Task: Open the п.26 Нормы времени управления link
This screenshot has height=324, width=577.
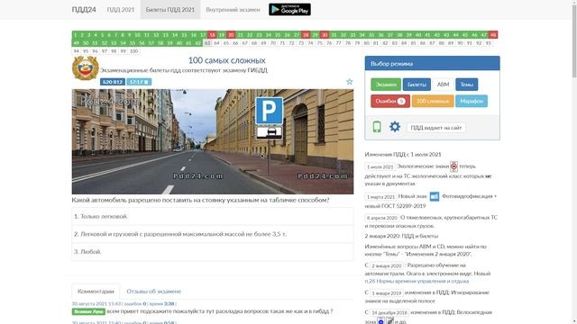Action: (417, 281)
